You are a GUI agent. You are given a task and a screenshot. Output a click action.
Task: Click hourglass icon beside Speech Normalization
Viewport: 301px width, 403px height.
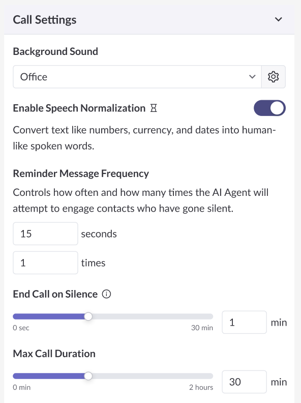click(x=154, y=108)
